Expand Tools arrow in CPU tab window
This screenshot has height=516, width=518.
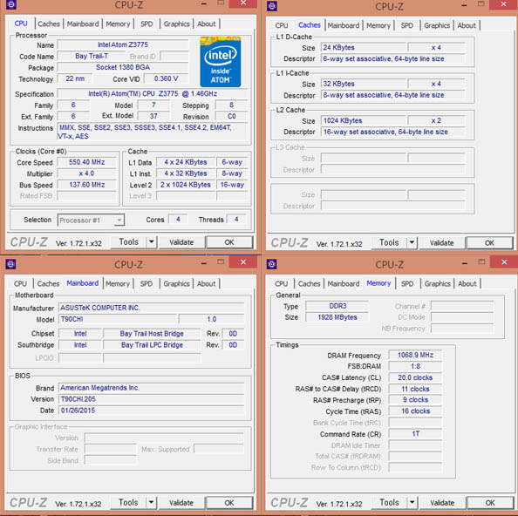[x=152, y=242]
